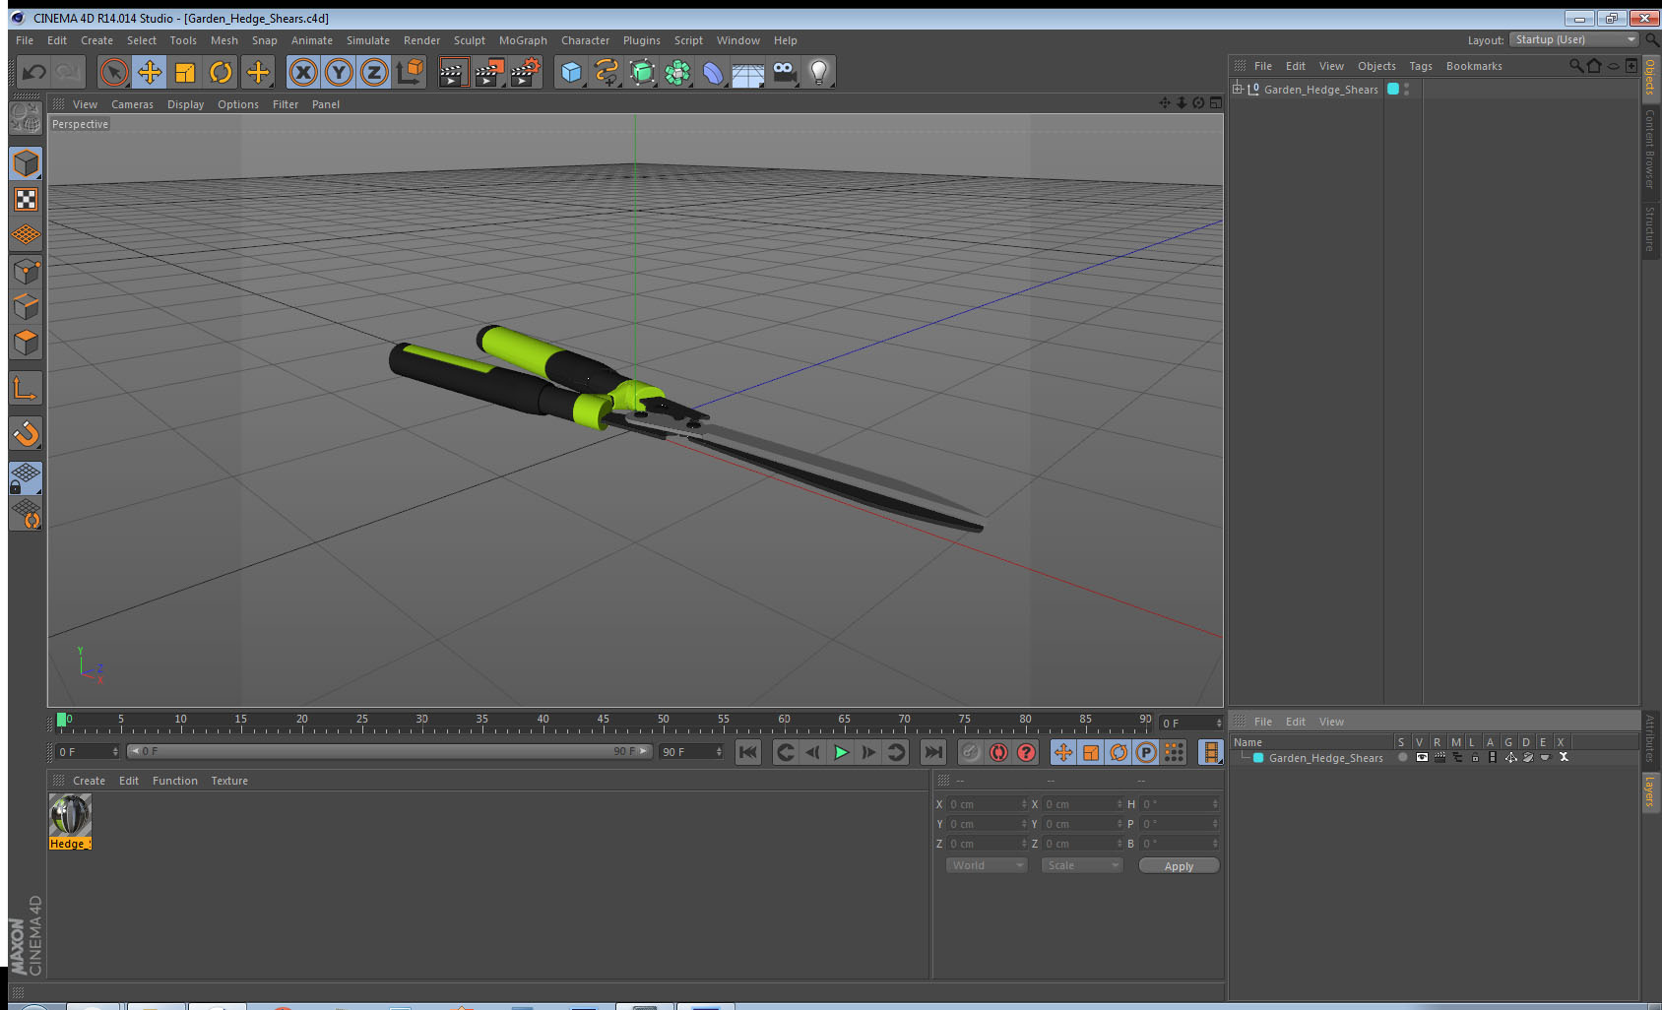Expand Garden_Hedge_Shears object tree
The width and height of the screenshot is (1662, 1010).
click(x=1238, y=89)
